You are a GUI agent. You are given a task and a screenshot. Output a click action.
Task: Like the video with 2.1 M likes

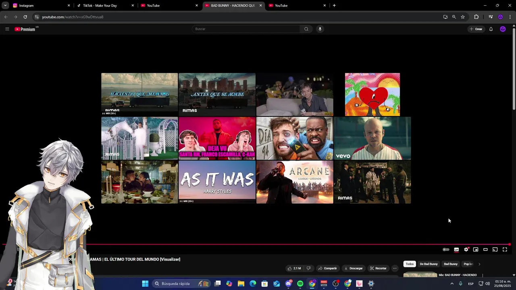click(x=294, y=268)
